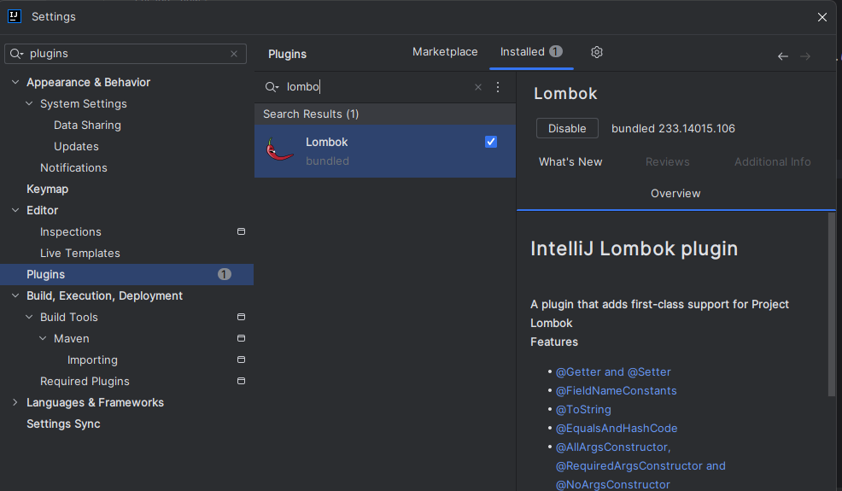Switch to the Installed tab
This screenshot has height=491, width=842.
pyautogui.click(x=531, y=52)
